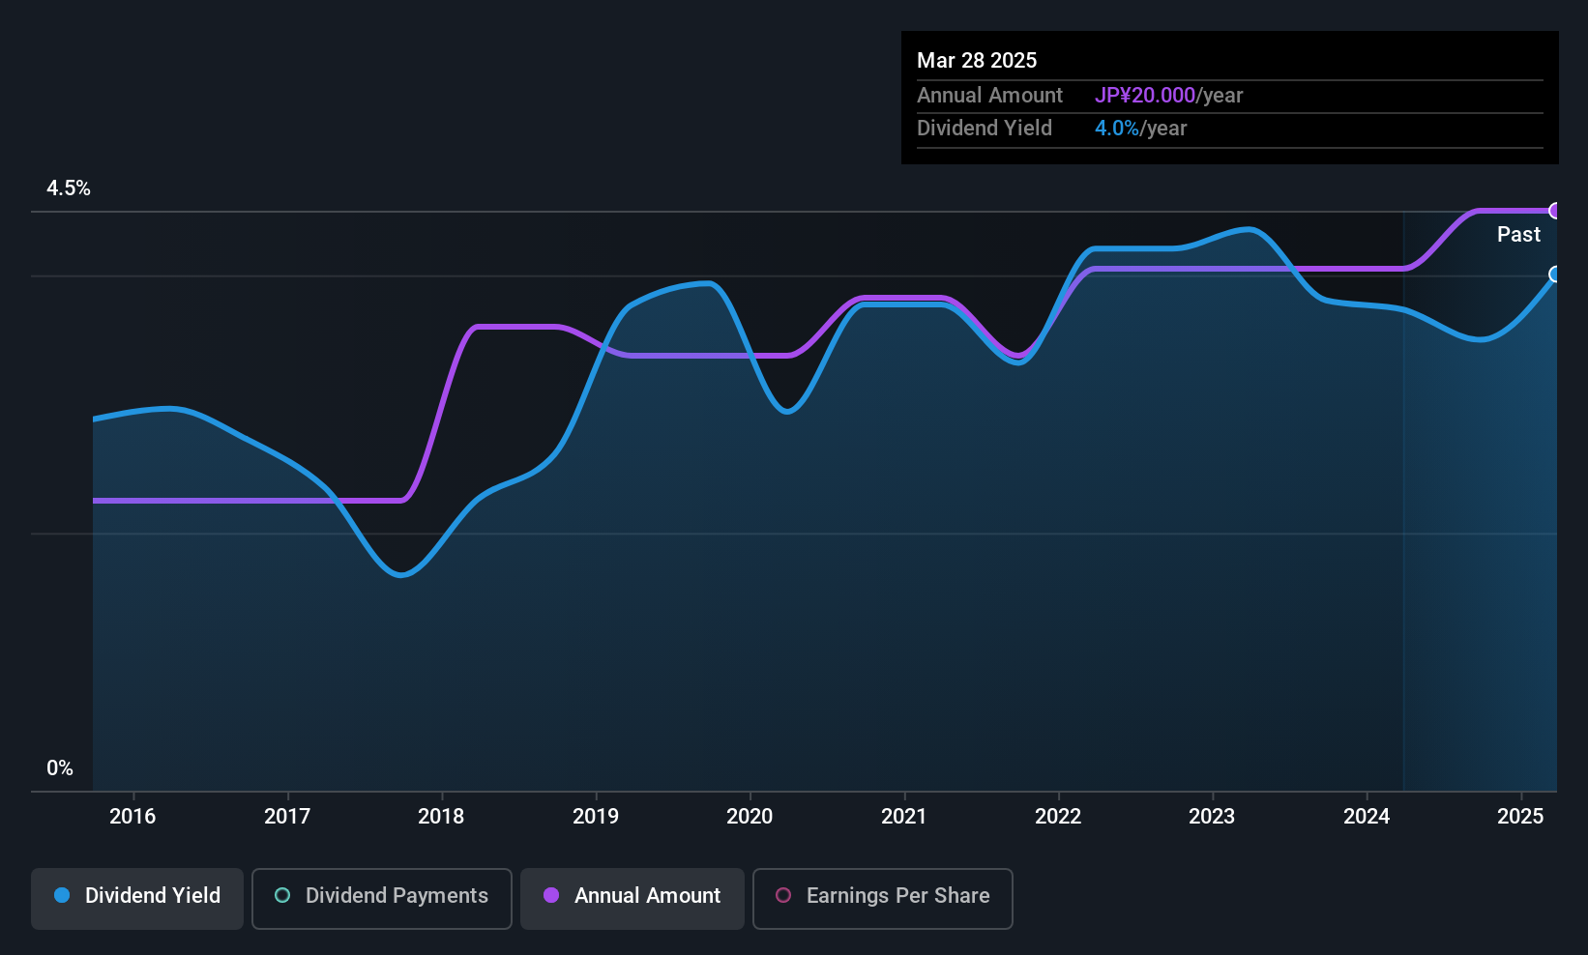Click the purple Annual Amount legend dot
Viewport: 1588px width, 955px height.
tap(551, 895)
